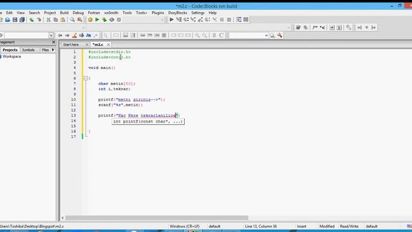Click the Paste toolbar icon
Screen dimensions: 412x232
point(63,20)
